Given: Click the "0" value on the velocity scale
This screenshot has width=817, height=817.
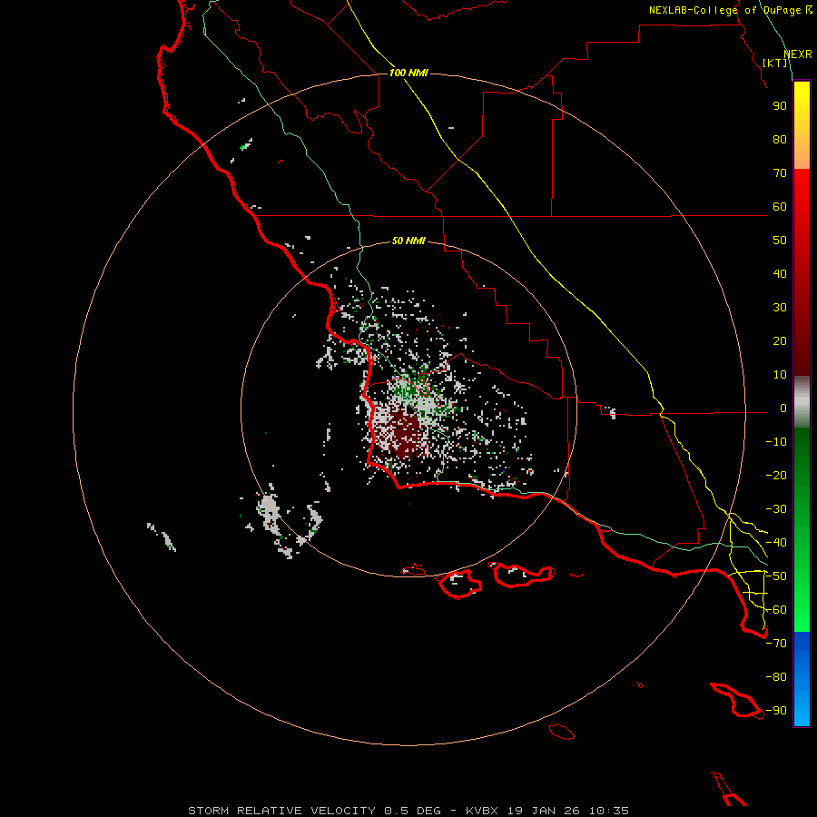Looking at the screenshot, I should click(x=783, y=408).
